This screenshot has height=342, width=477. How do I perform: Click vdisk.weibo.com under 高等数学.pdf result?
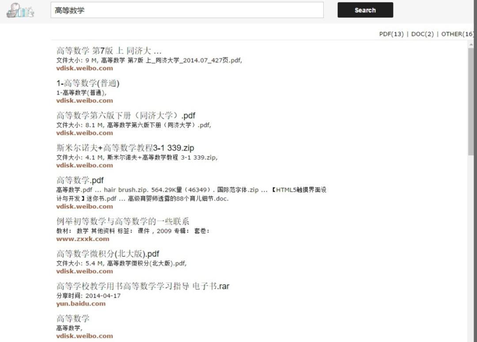(x=84, y=206)
